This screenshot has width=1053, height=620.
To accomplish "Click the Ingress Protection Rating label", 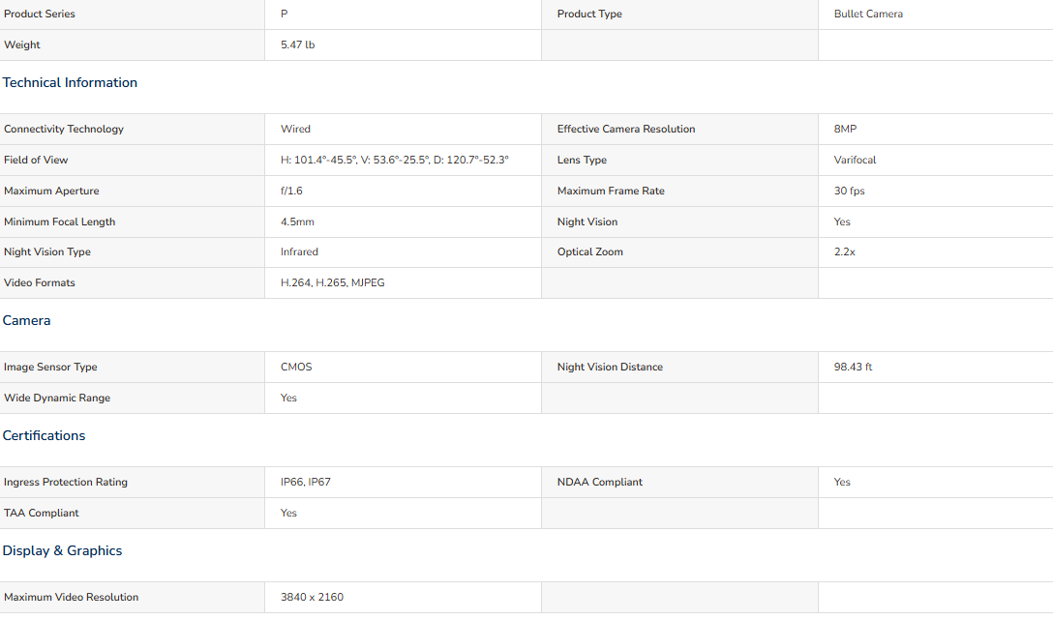I will point(66,482).
